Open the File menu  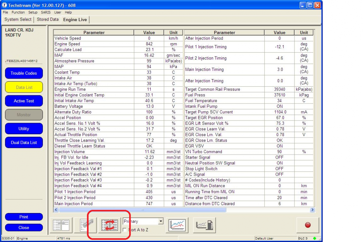[5, 12]
